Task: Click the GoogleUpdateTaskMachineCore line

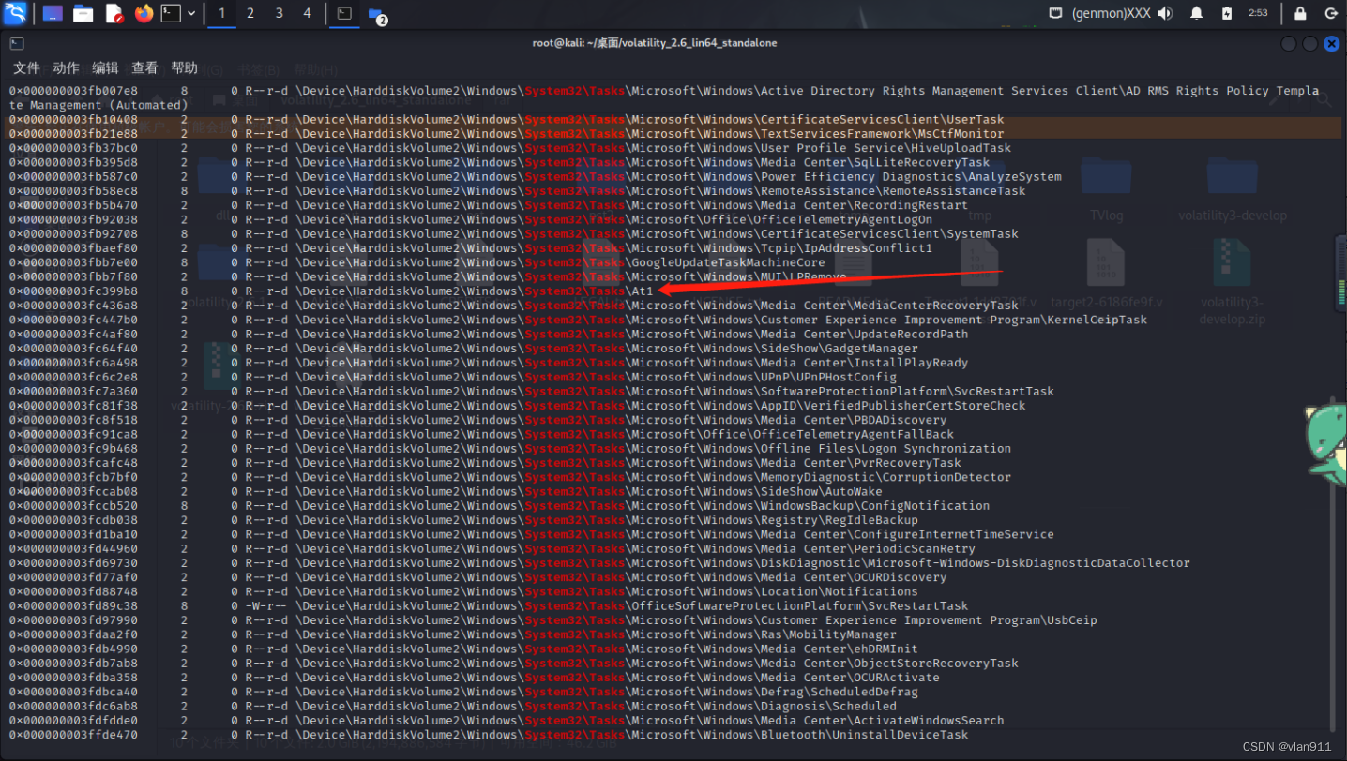Action: click(417, 262)
